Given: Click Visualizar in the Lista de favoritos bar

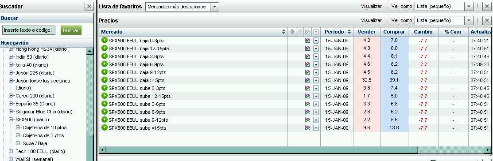Looking at the screenshot, I should tap(371, 6).
